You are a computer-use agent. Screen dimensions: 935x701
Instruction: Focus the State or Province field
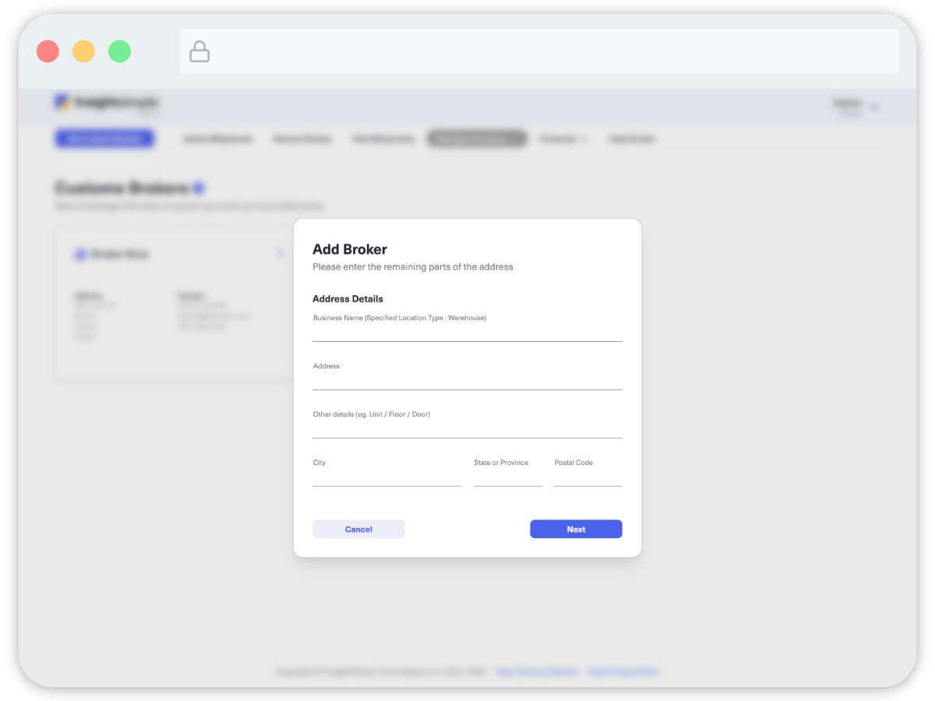[507, 477]
